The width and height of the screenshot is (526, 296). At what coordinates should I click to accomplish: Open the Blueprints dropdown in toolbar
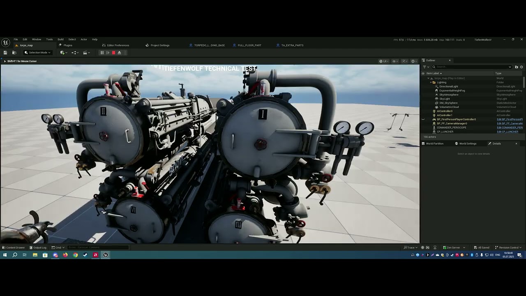click(x=74, y=53)
